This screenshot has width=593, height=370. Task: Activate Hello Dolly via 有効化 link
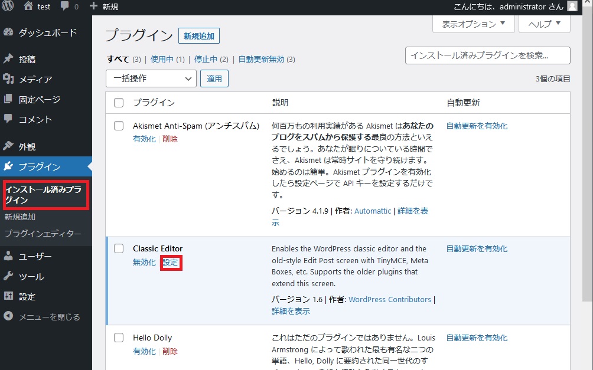coord(145,351)
